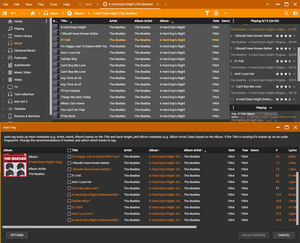Viewport: 300px width, 243px height.
Task: Click the OPTIONS button in Auto-Tag
Action: coord(17,235)
